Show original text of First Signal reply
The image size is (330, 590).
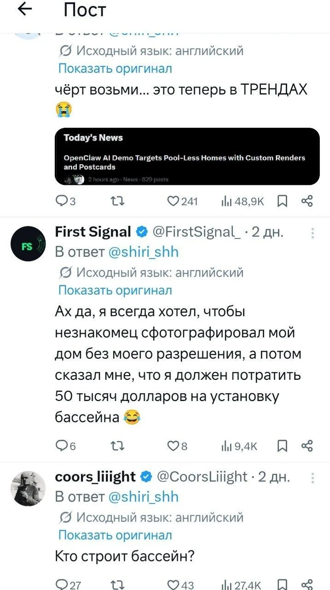[x=115, y=290]
